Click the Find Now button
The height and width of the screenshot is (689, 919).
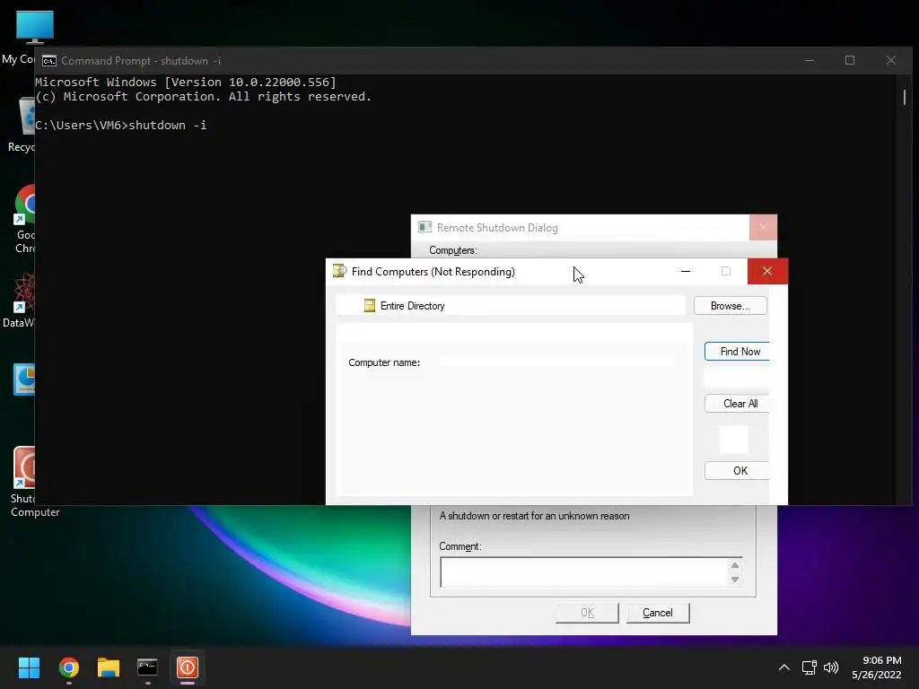[738, 352]
